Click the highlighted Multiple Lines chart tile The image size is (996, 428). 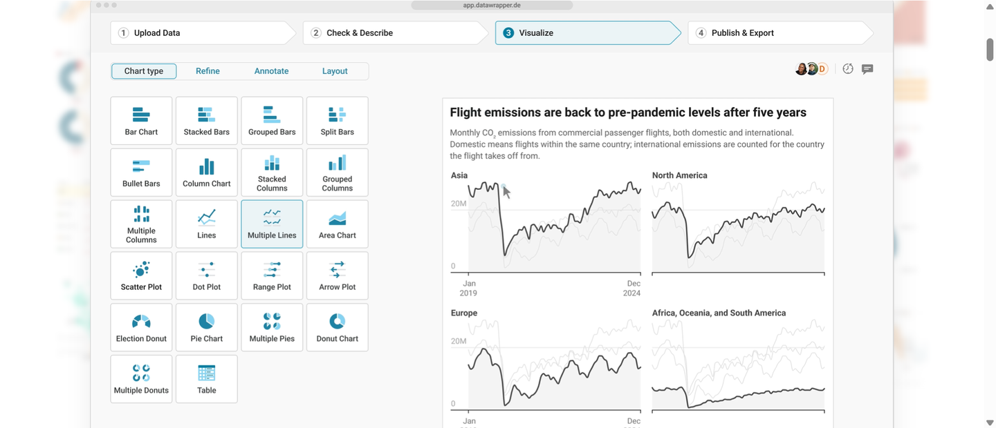tap(272, 224)
